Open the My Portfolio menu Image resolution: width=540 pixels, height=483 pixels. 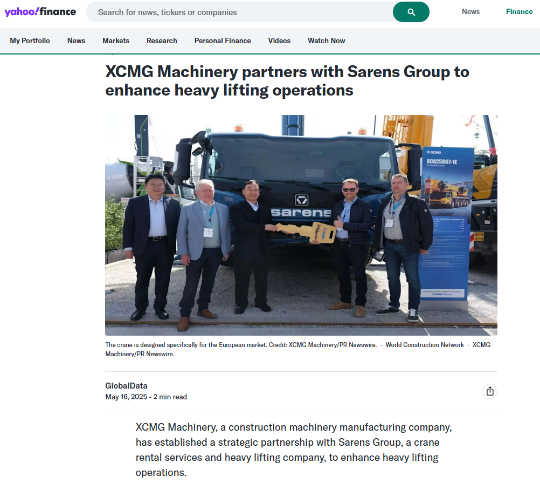[x=30, y=40]
